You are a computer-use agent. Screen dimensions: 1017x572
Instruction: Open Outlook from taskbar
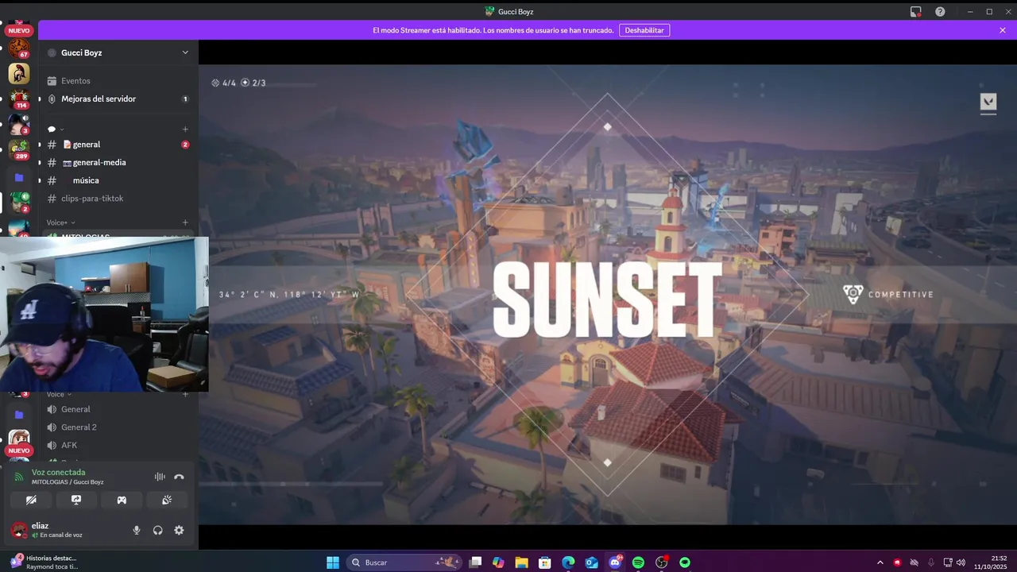click(x=591, y=562)
